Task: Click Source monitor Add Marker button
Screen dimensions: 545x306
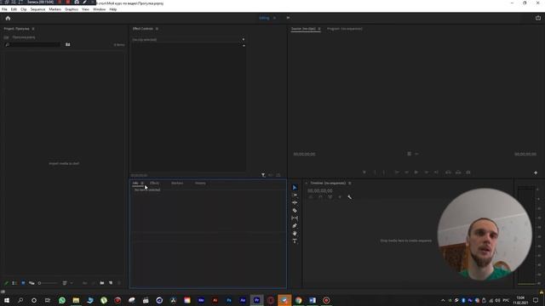Action: click(x=364, y=172)
